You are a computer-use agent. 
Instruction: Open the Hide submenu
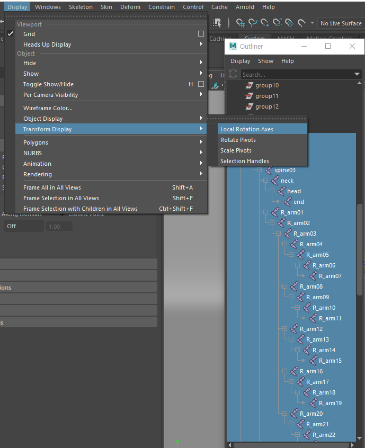point(111,63)
